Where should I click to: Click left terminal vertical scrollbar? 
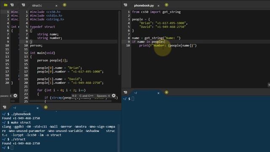119,138
